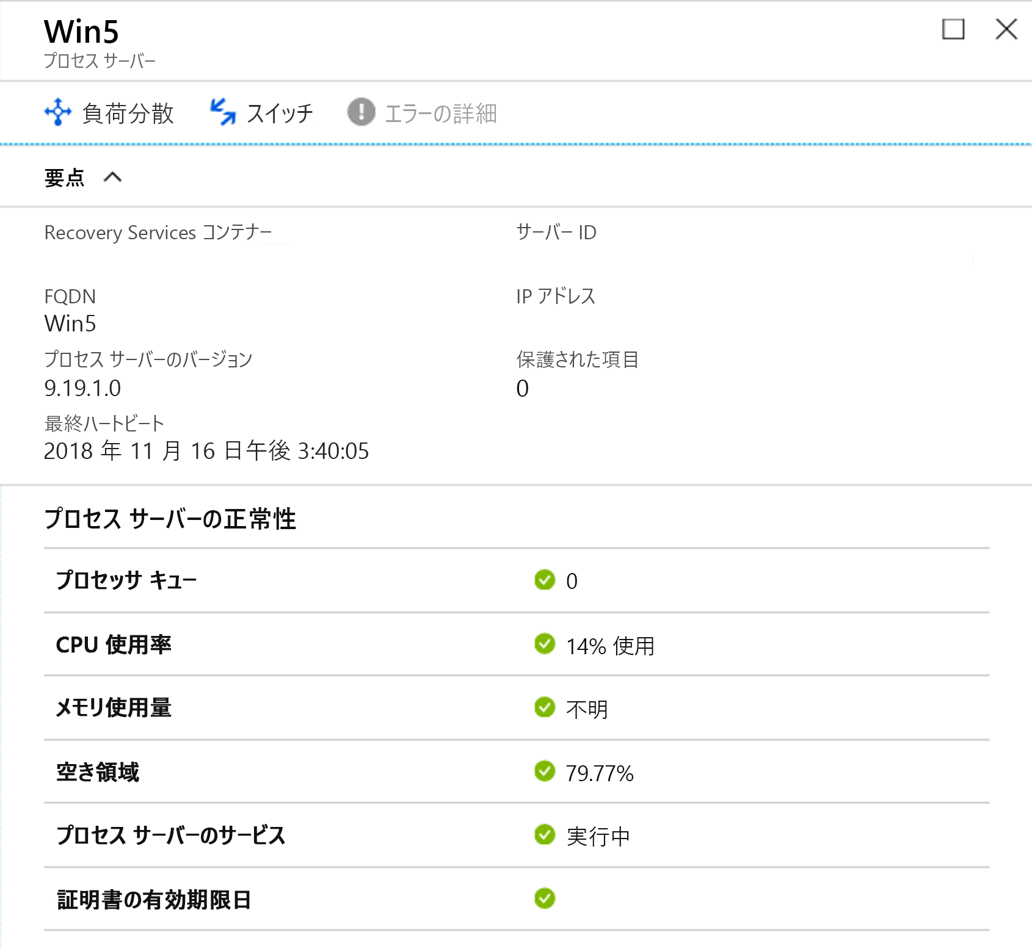Screen dimensions: 1032x949
Task: Select the スイッチ command label
Action: click(x=280, y=114)
